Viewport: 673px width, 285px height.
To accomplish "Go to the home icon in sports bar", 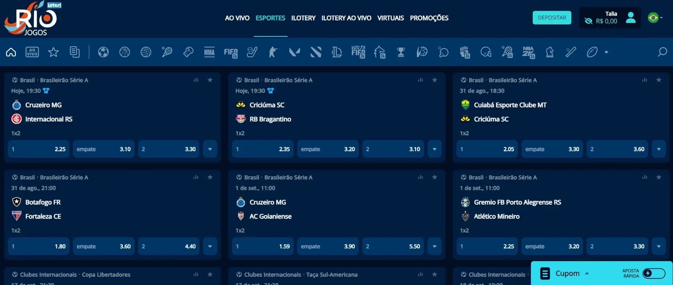I will pos(11,52).
